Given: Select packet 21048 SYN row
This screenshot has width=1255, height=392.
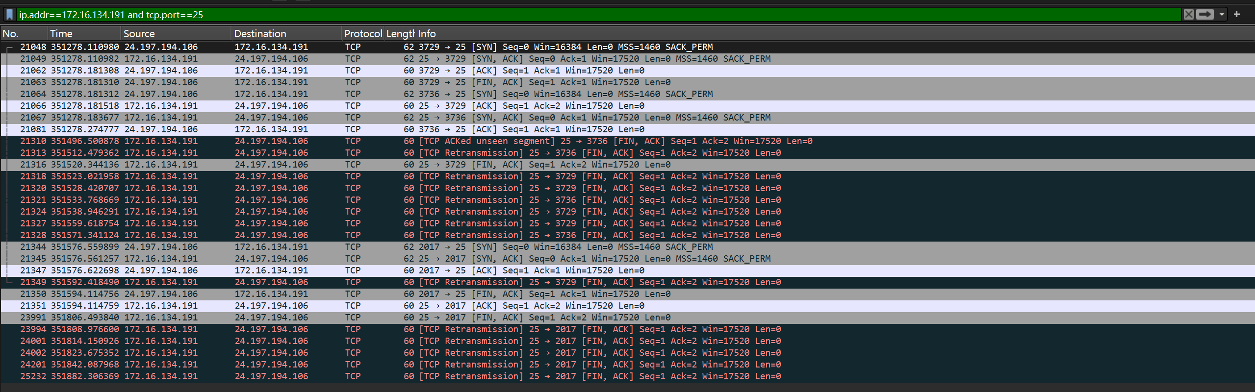Looking at the screenshot, I should pyautogui.click(x=627, y=47).
